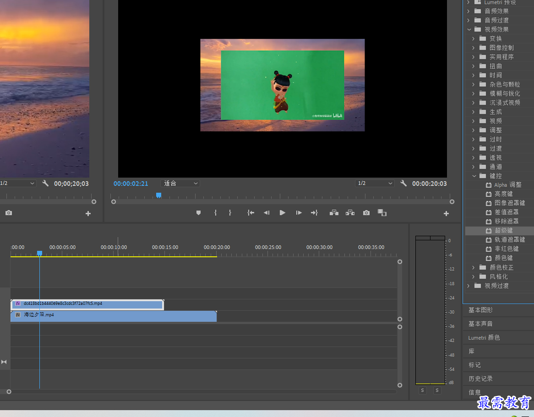This screenshot has width=534, height=417.
Task: Open the 标记 panel tab
Action: coord(474,365)
